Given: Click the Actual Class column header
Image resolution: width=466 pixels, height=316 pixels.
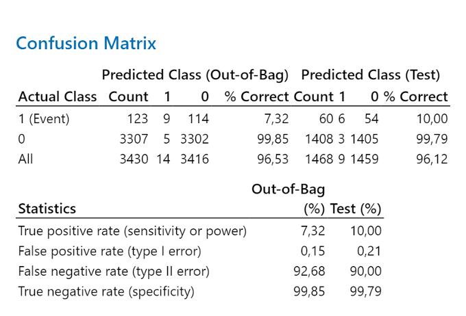Looking at the screenshot, I should point(58,96).
